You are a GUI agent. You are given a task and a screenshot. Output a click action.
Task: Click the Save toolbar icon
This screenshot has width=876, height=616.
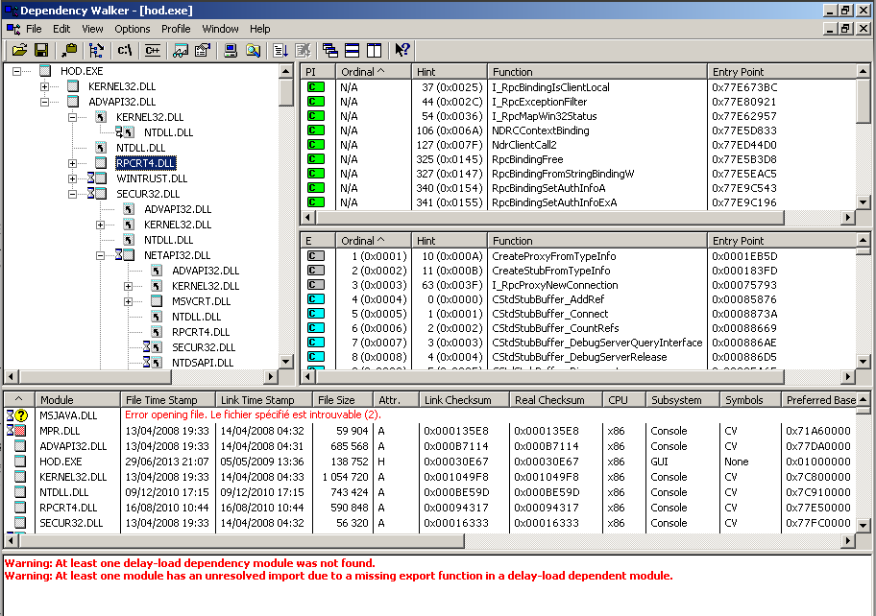coord(41,50)
